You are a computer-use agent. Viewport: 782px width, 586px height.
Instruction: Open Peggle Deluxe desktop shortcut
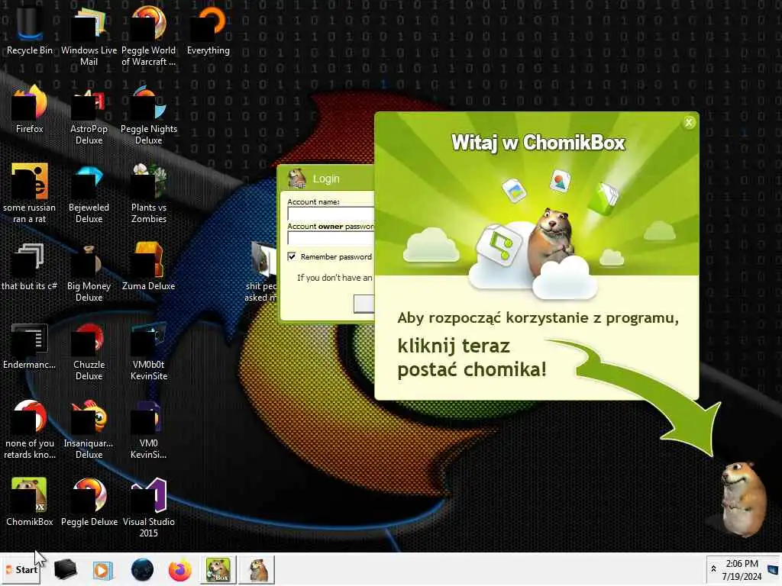tap(89, 502)
